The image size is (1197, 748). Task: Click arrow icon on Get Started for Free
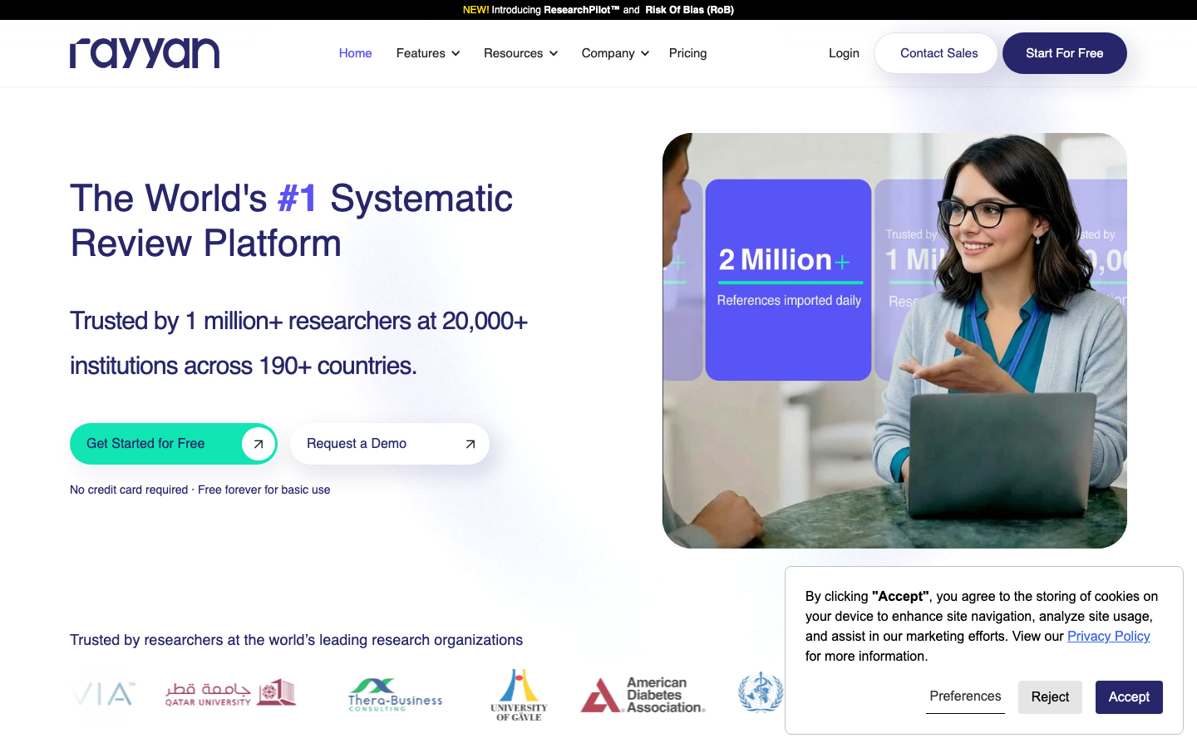point(259,444)
